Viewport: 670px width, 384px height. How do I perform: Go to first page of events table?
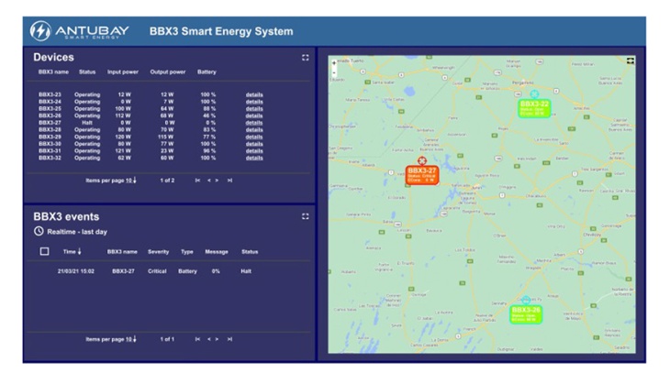click(197, 339)
